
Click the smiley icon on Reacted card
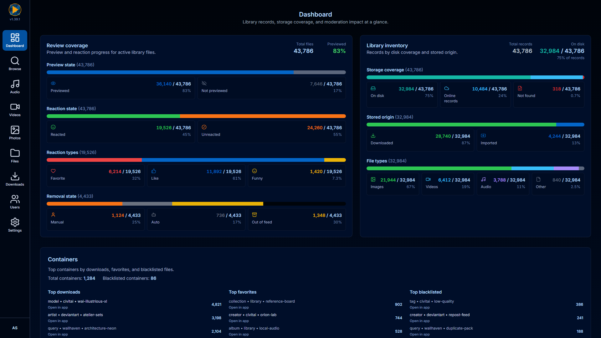[53, 127]
